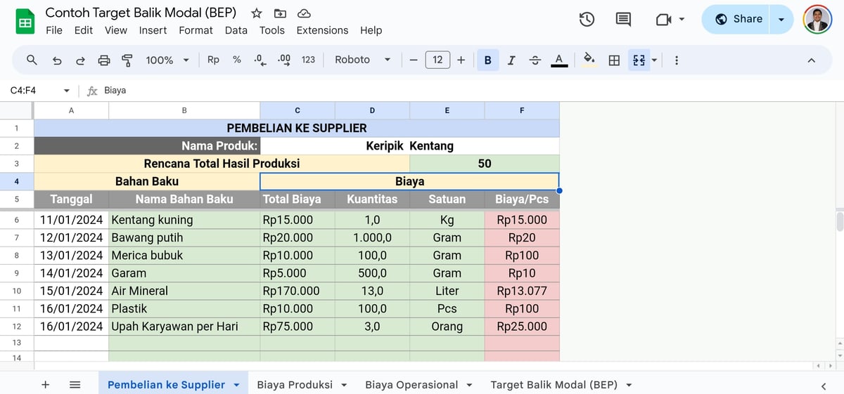This screenshot has height=394, width=844.
Task: Click the add new sheet button
Action: coord(46,385)
